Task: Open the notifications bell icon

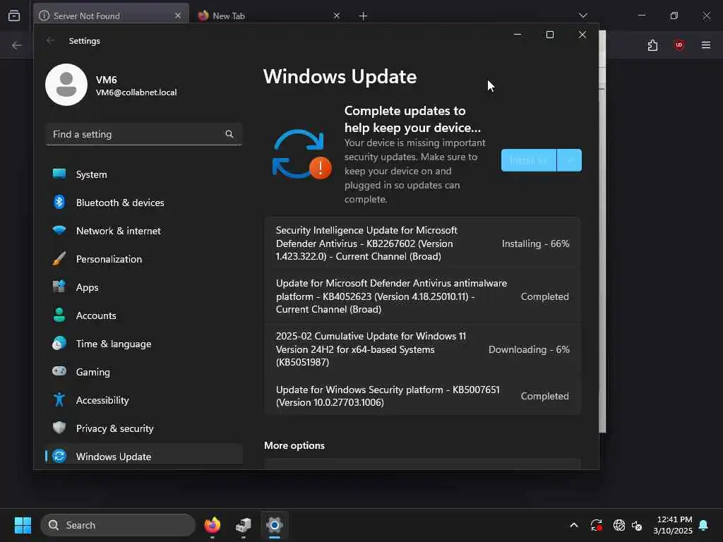Action: point(704,525)
